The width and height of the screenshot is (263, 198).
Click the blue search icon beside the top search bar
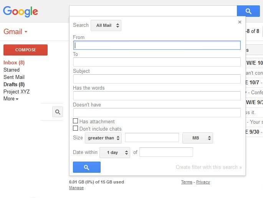point(248,11)
